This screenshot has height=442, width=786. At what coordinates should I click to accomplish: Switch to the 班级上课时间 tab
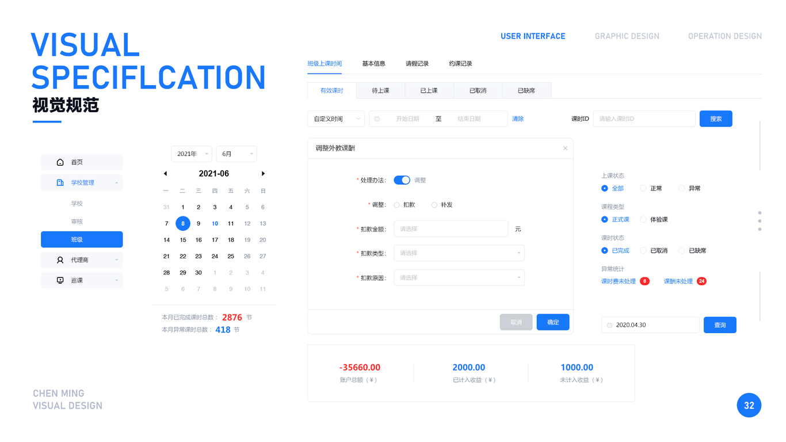tap(325, 63)
